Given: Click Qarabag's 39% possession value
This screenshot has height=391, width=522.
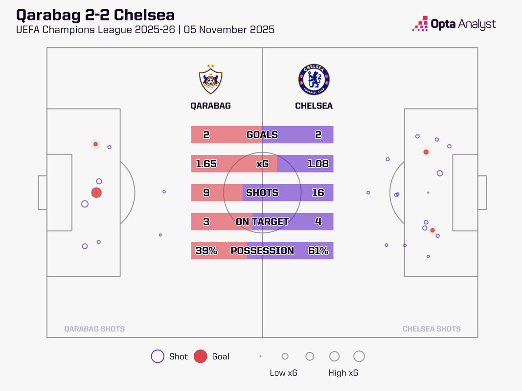Looking at the screenshot, I should click(206, 251).
